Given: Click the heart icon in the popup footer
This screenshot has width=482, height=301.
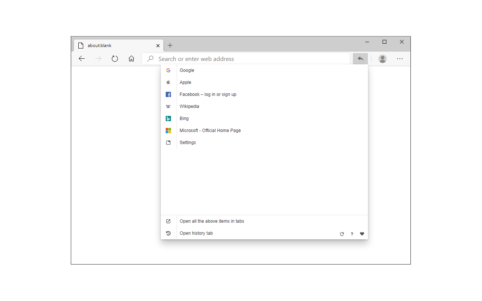Looking at the screenshot, I should [362, 234].
